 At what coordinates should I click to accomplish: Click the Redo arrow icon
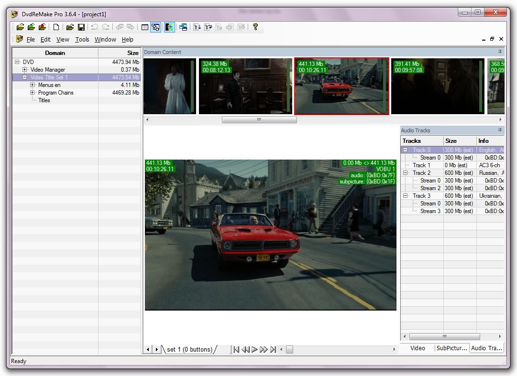pyautogui.click(x=106, y=27)
